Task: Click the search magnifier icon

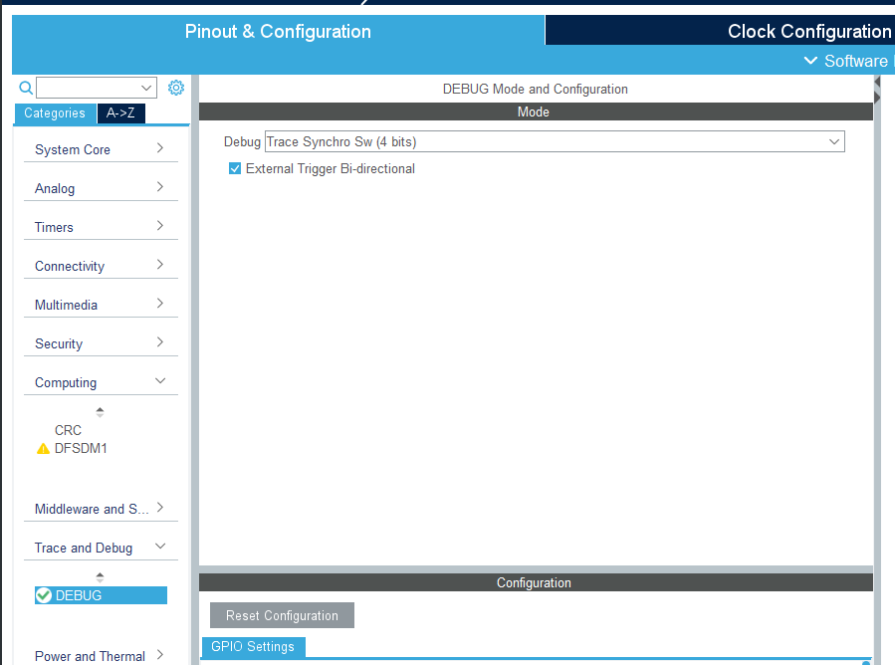Action: coord(26,88)
